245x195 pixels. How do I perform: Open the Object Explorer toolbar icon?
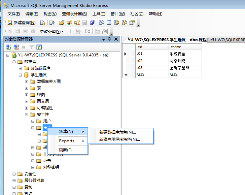point(117,23)
